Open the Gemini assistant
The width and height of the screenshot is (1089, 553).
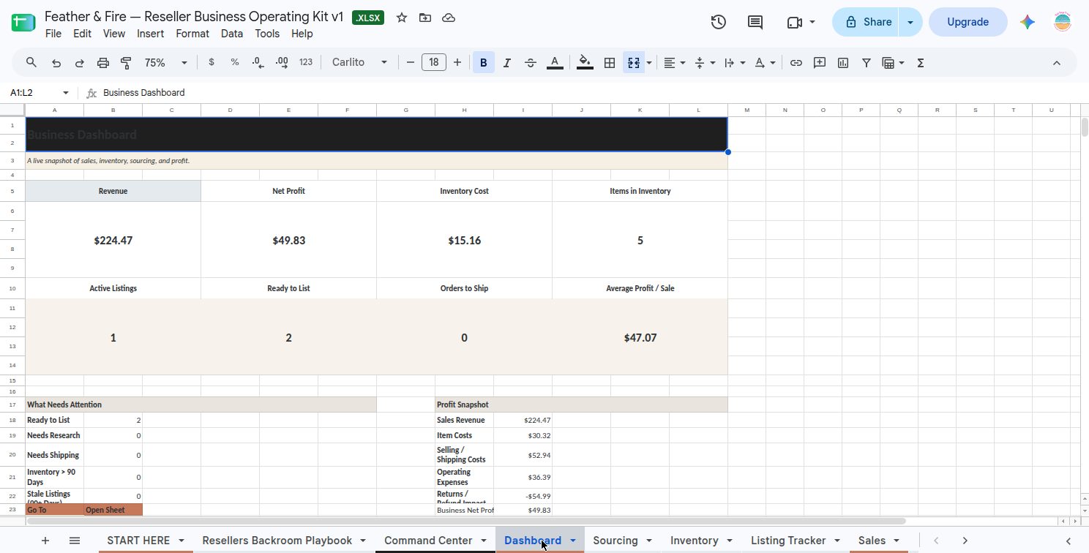coord(1028,22)
